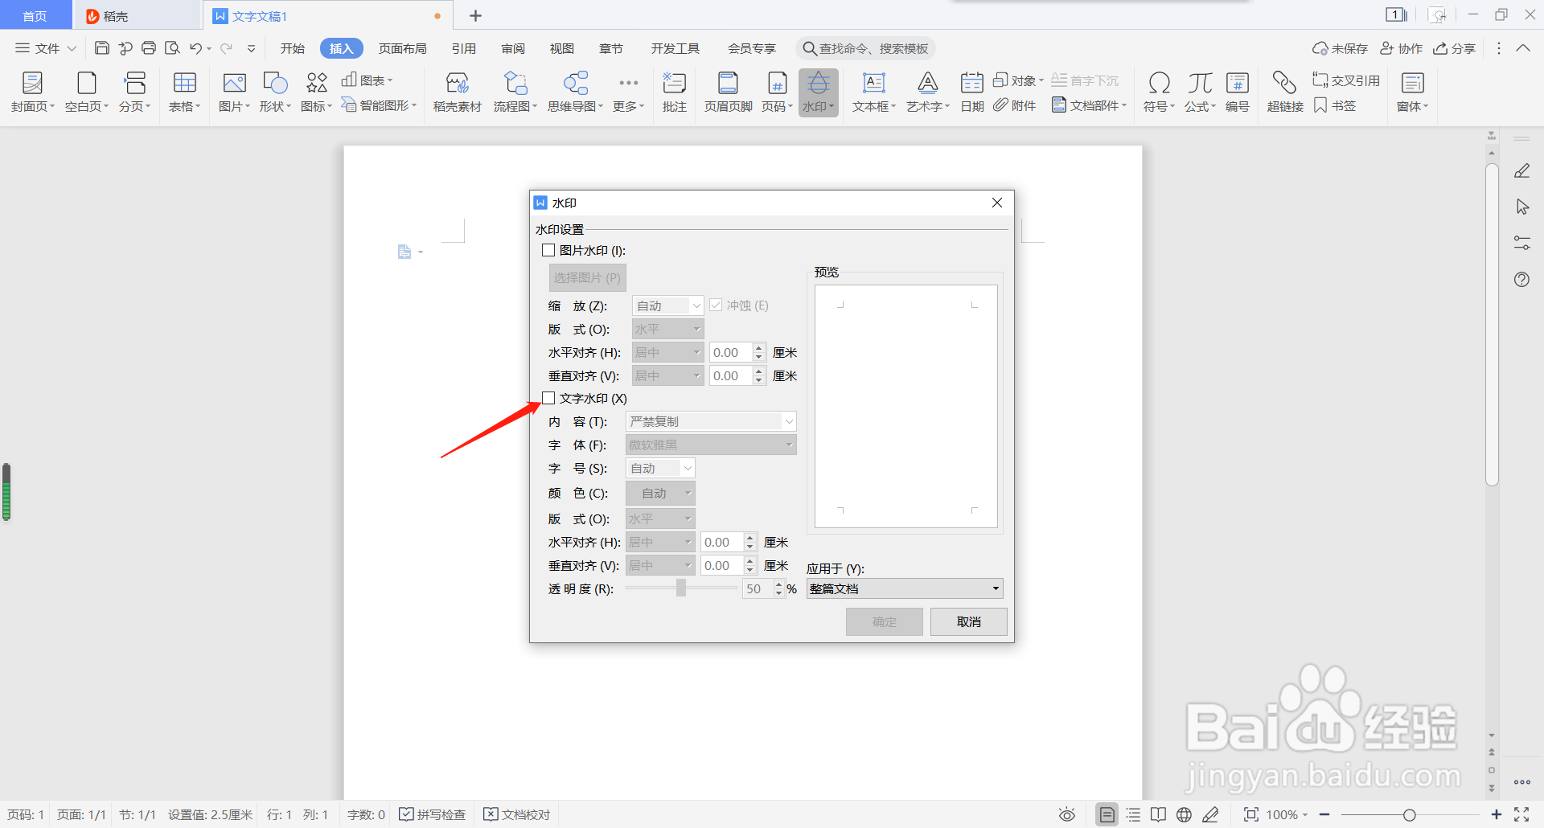This screenshot has height=828, width=1544.
Task: Click the document vertical scrollbar
Action: 1492,325
